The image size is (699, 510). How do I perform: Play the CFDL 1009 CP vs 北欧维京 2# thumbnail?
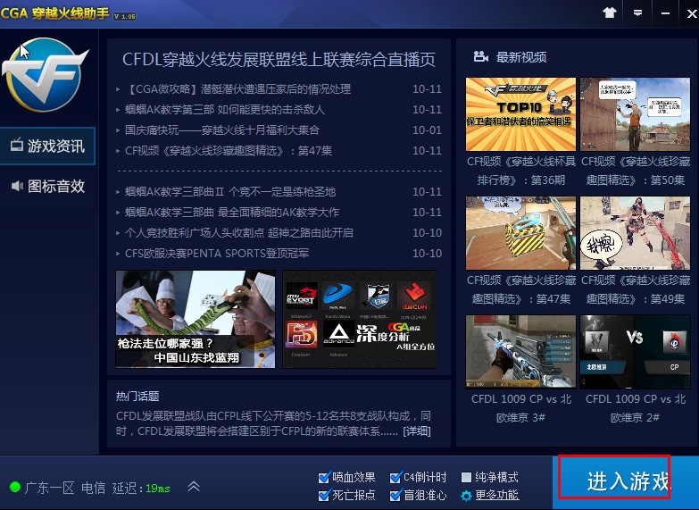pyautogui.click(x=635, y=352)
